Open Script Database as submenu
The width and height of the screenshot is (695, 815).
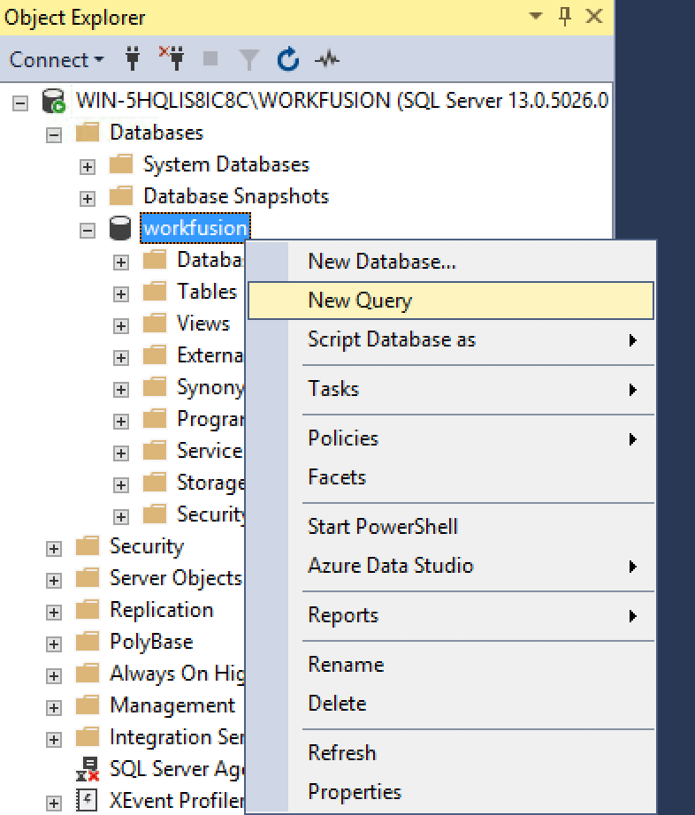(451, 340)
